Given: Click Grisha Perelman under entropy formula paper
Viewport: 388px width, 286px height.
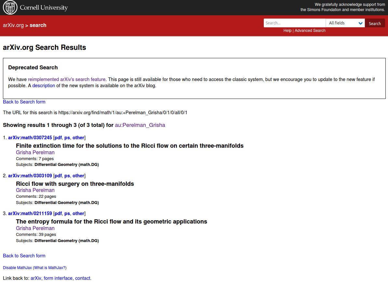Looking at the screenshot, I should pos(35,228).
